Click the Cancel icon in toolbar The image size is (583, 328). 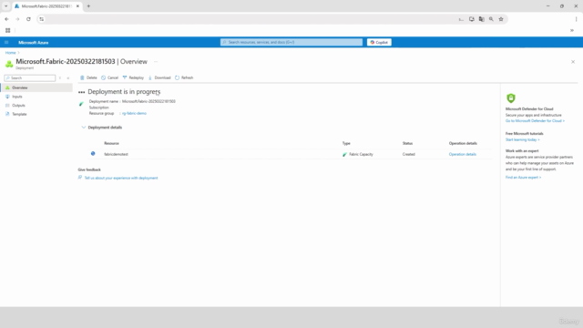pos(103,77)
